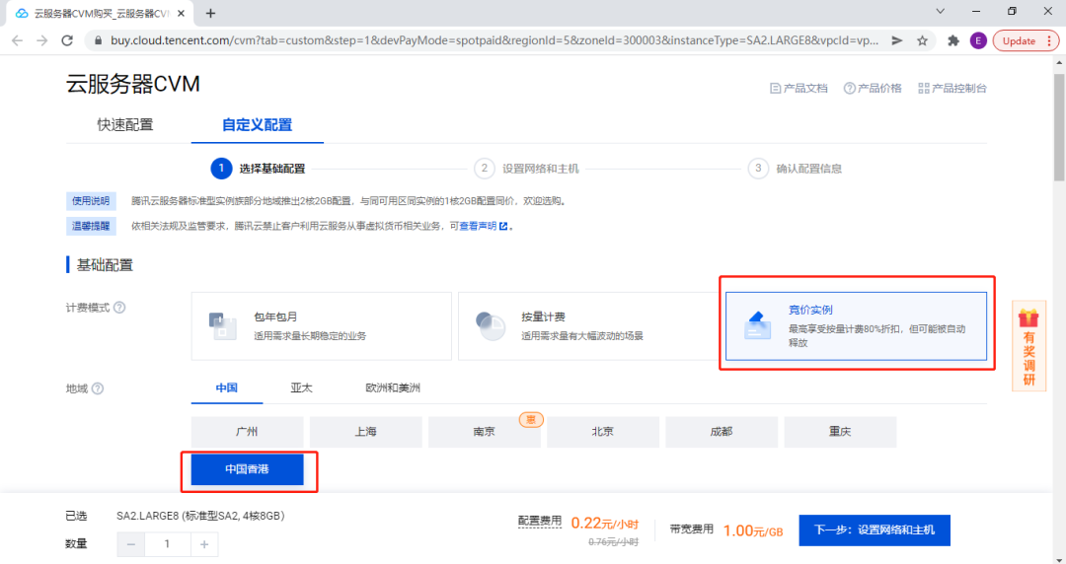Click the Update browser button
1066x564 pixels.
tap(1026, 40)
